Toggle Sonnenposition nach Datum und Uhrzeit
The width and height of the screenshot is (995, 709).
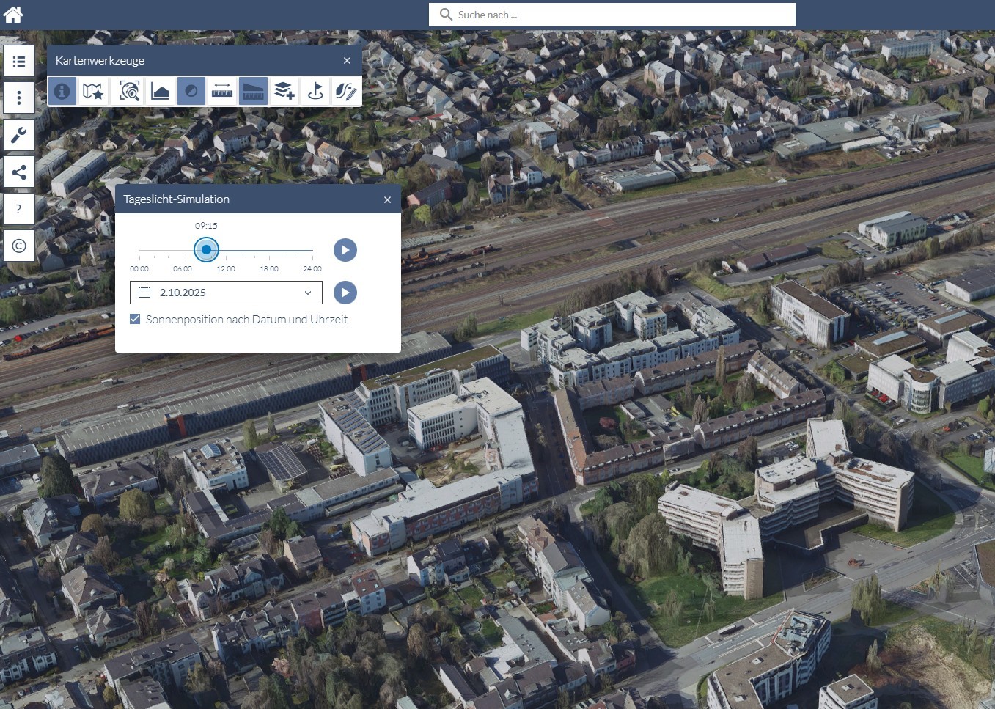pos(135,319)
